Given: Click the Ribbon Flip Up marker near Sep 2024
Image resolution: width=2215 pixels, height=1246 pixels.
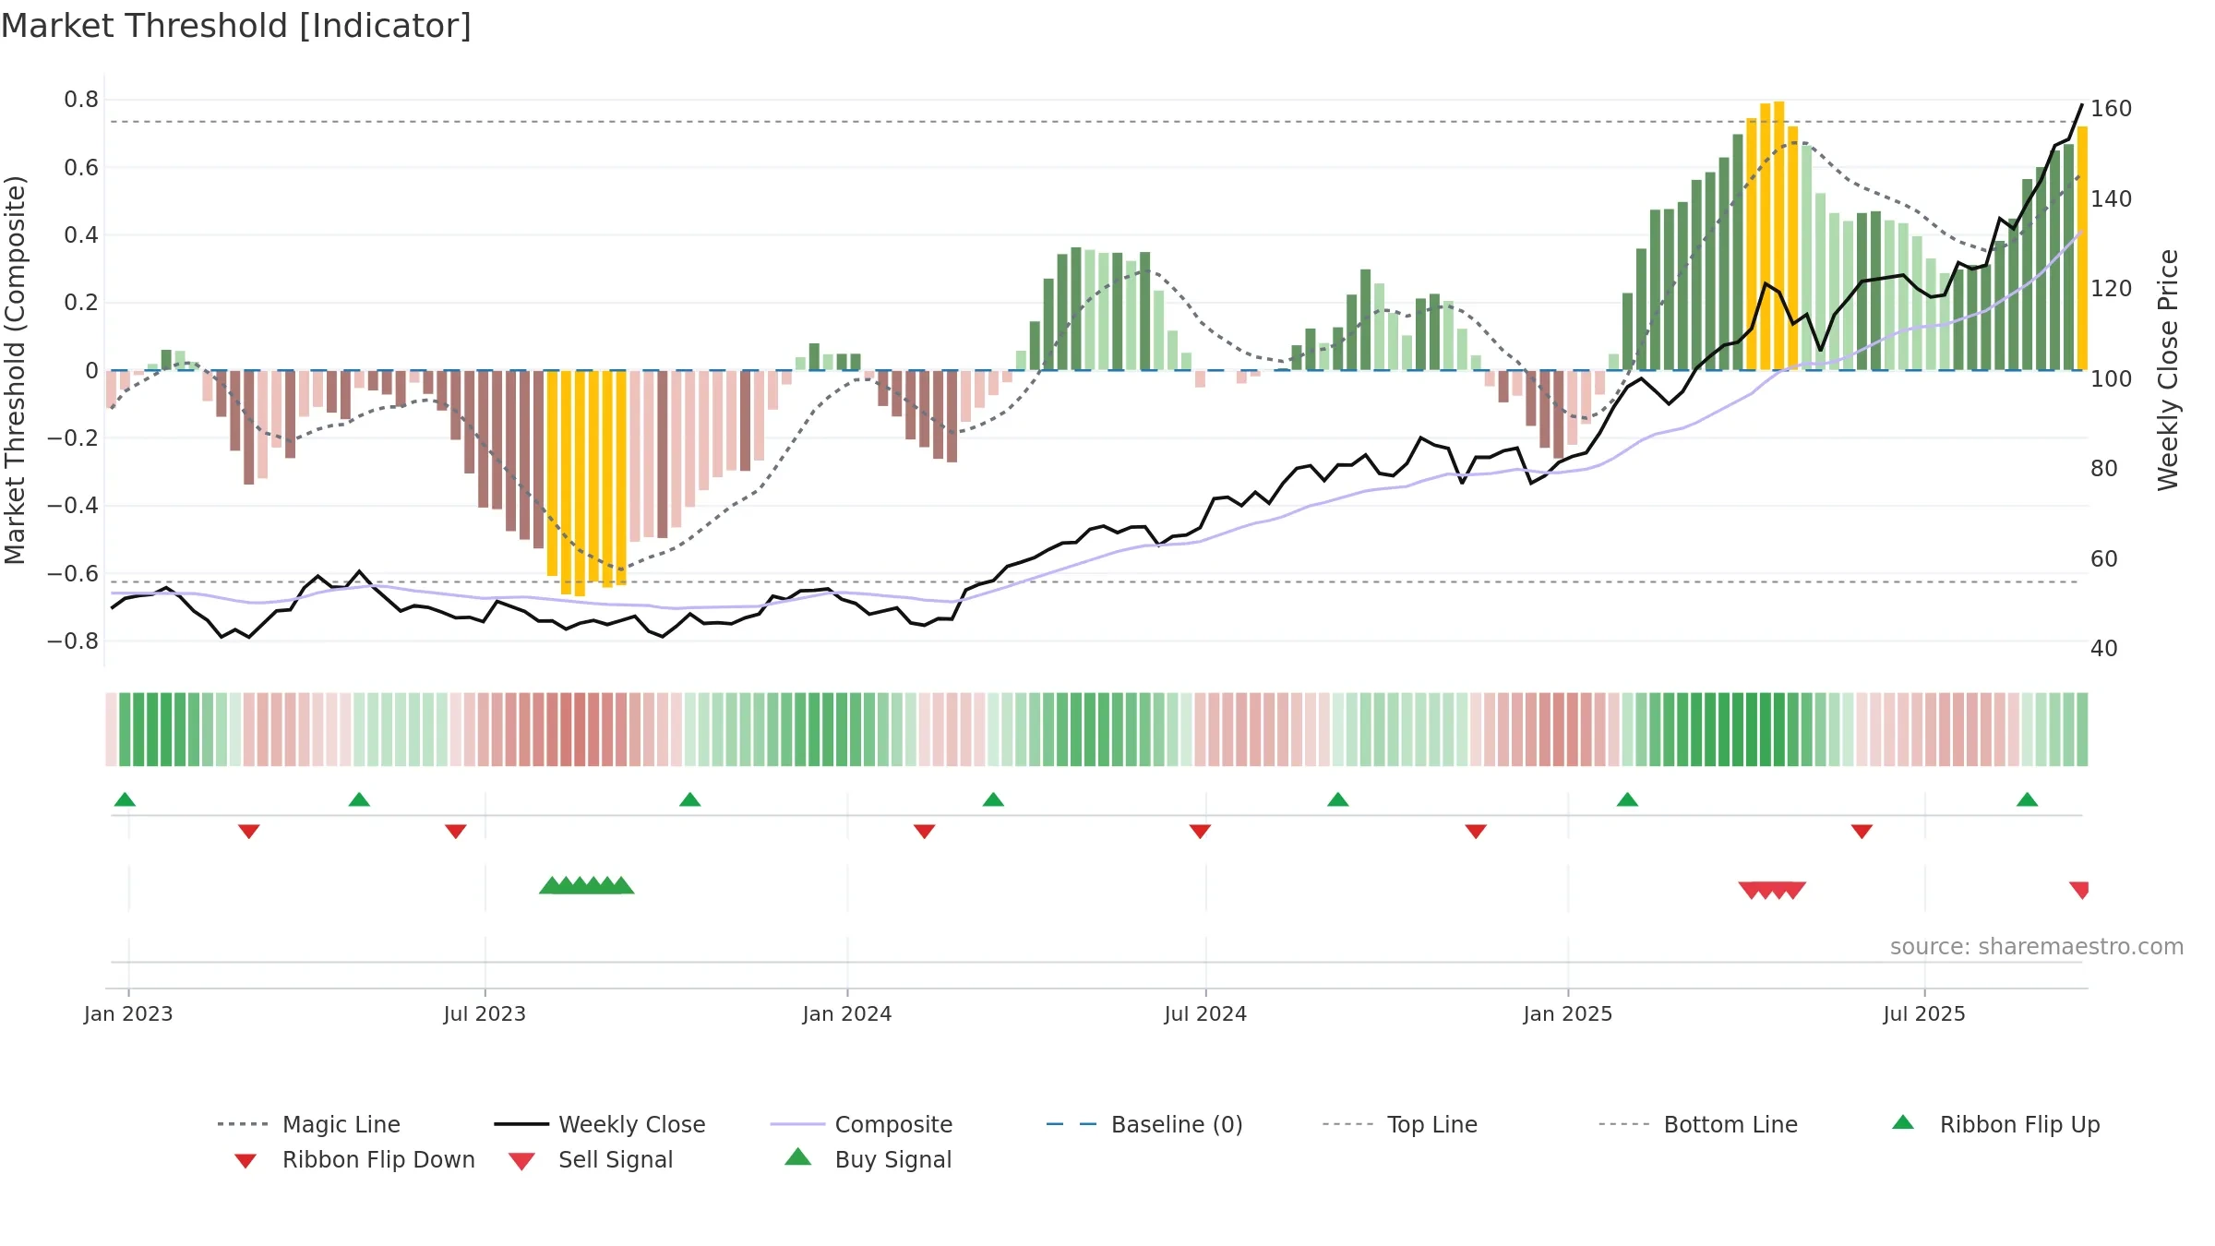Looking at the screenshot, I should coord(1338,799).
